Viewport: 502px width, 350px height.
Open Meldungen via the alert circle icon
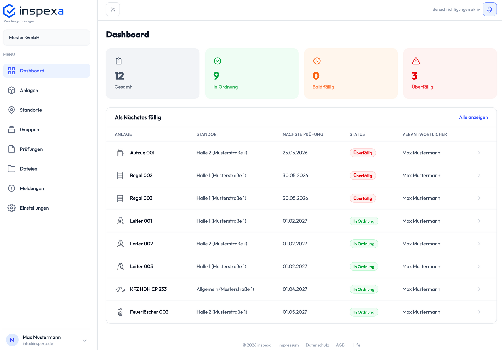[12, 188]
